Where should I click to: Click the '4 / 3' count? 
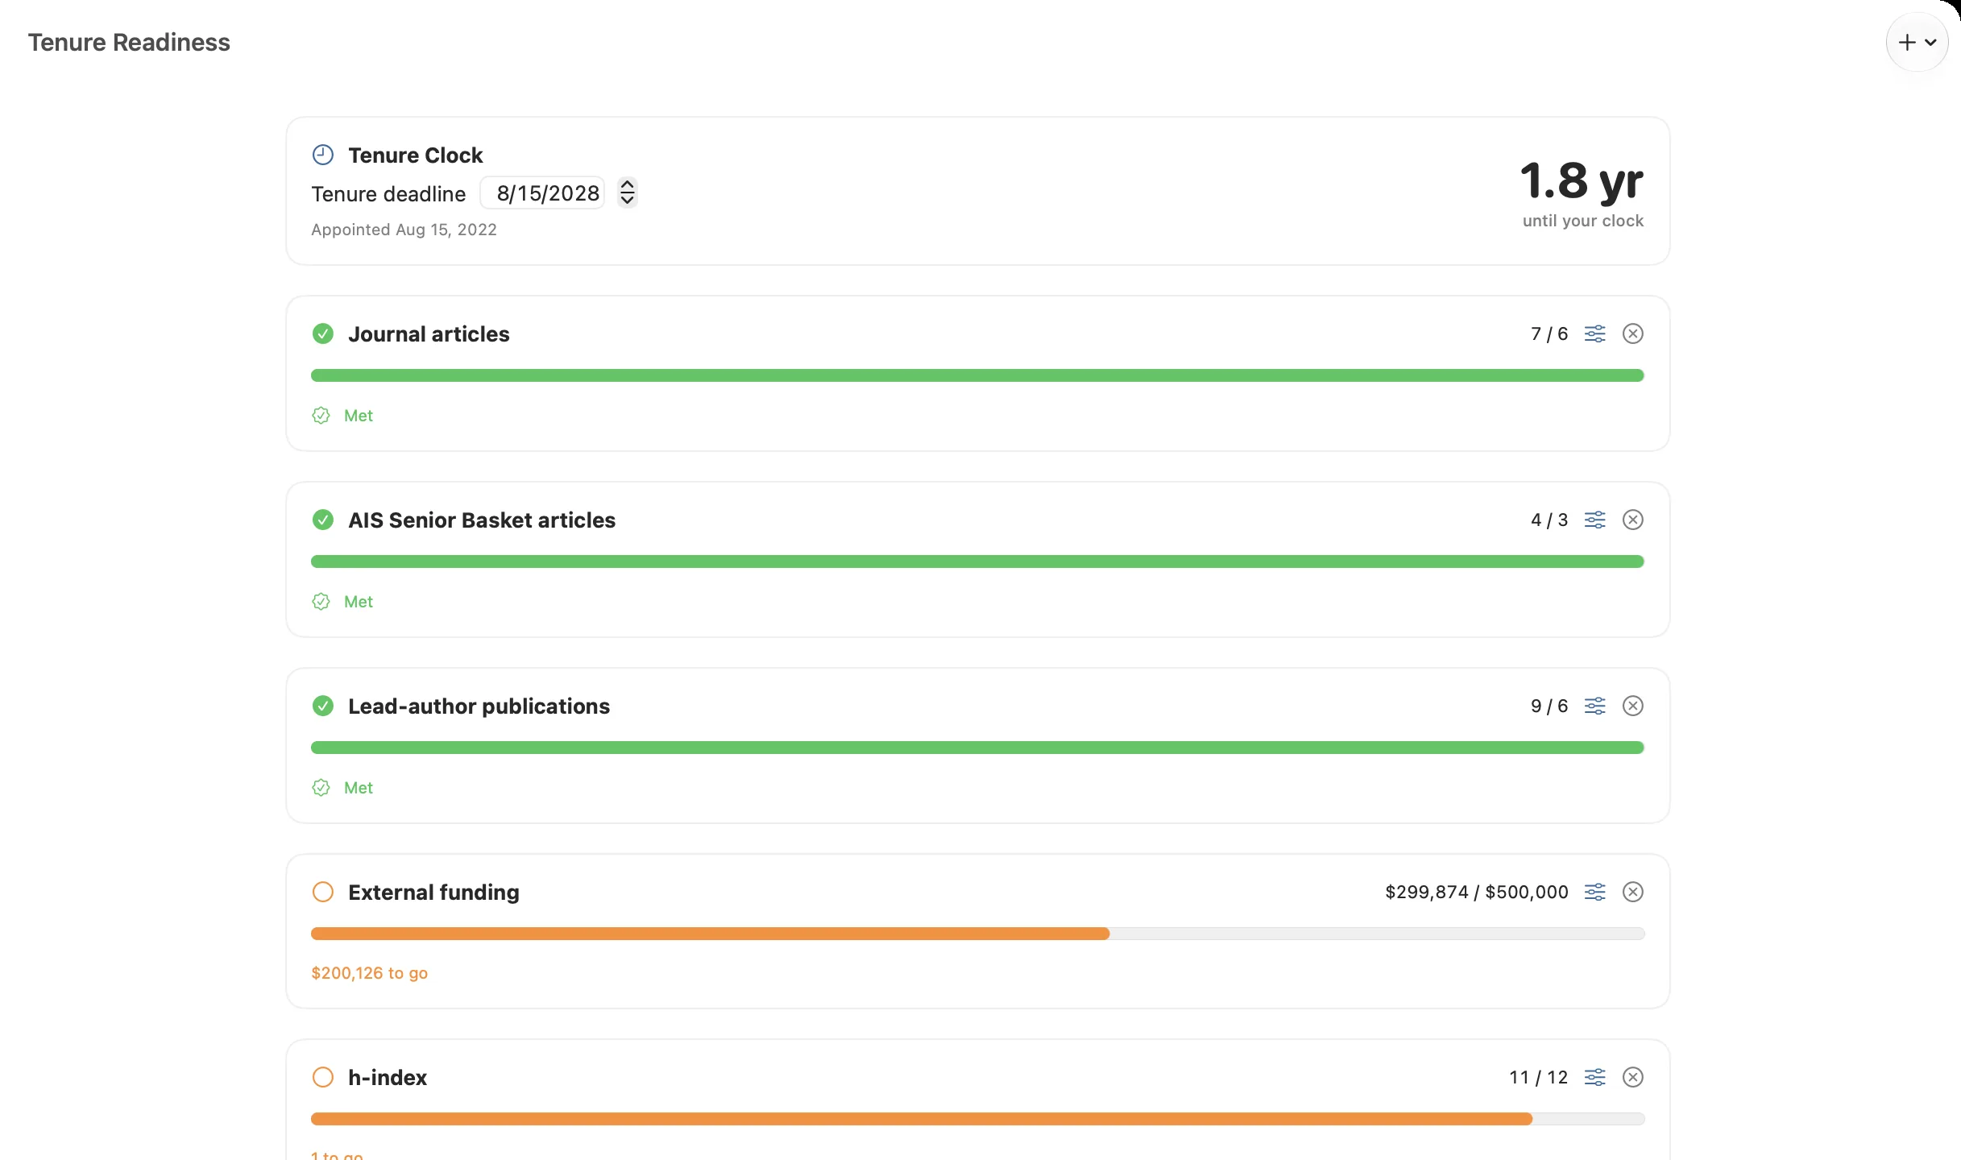[x=1549, y=520]
